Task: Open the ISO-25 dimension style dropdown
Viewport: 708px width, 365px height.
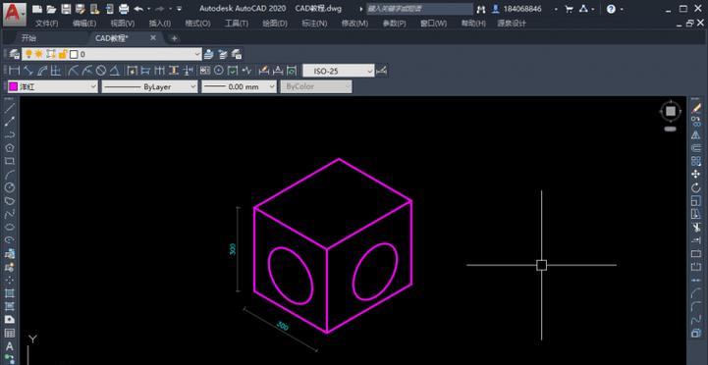Action: point(338,71)
